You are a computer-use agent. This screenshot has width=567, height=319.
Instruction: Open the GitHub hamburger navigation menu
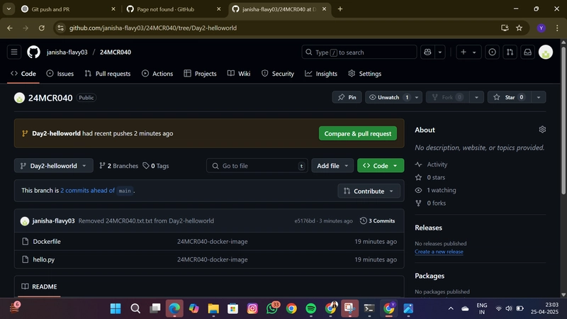point(14,52)
